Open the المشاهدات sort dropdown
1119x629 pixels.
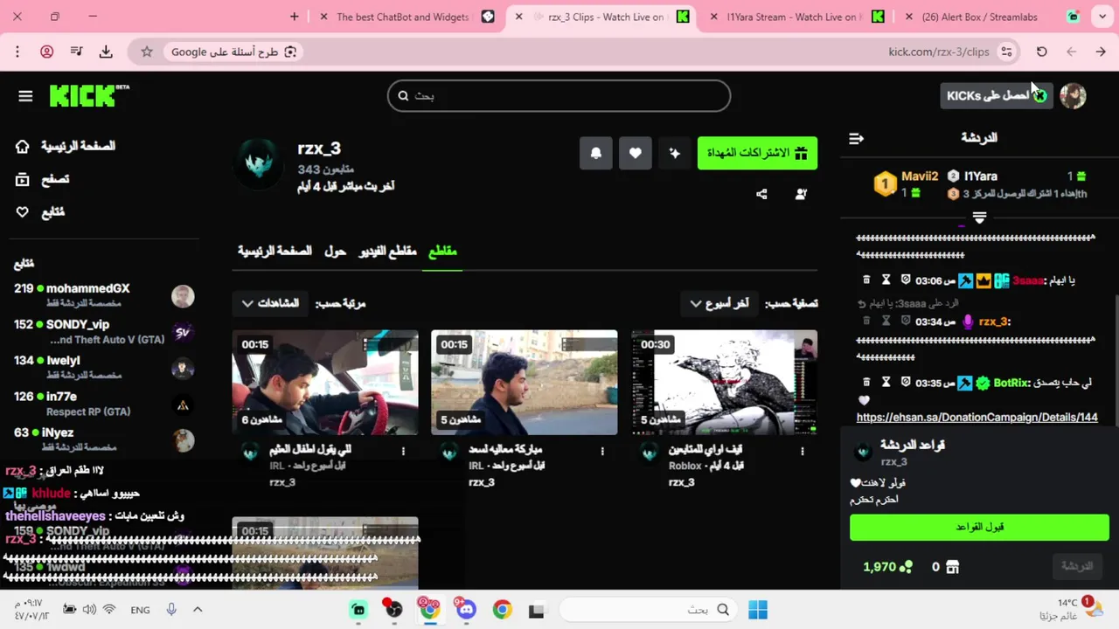[270, 303]
